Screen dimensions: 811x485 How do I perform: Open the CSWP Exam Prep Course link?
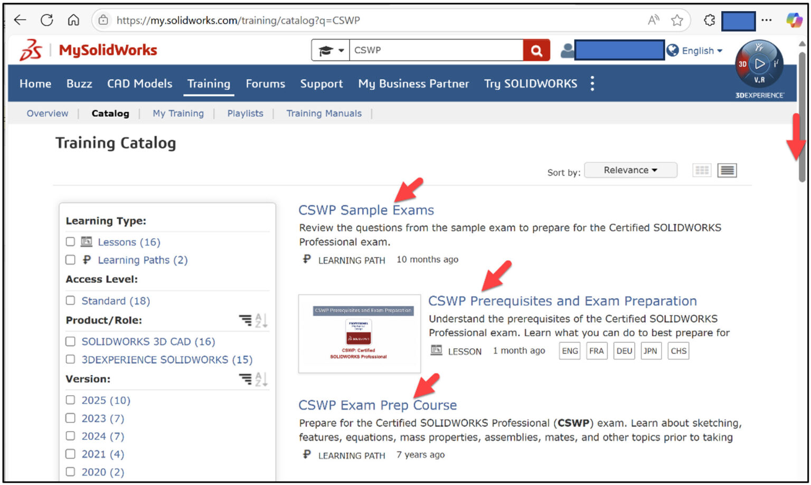(378, 405)
